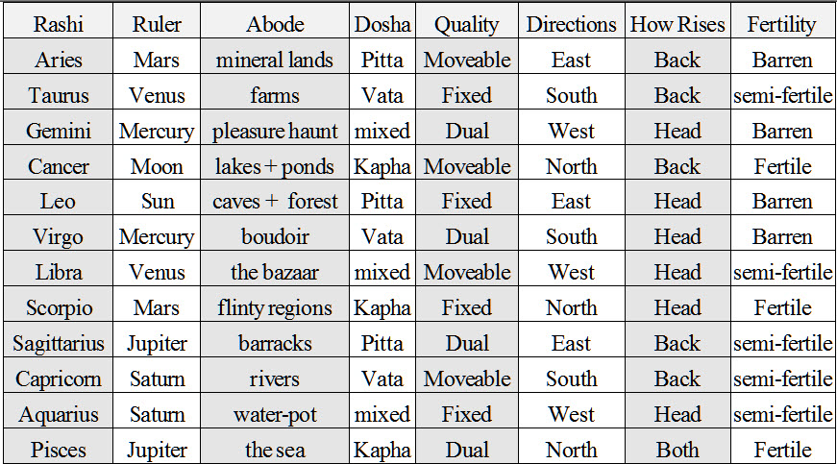The image size is (837, 464).
Task: Click the "water-pot" cell
Action: pyautogui.click(x=275, y=414)
